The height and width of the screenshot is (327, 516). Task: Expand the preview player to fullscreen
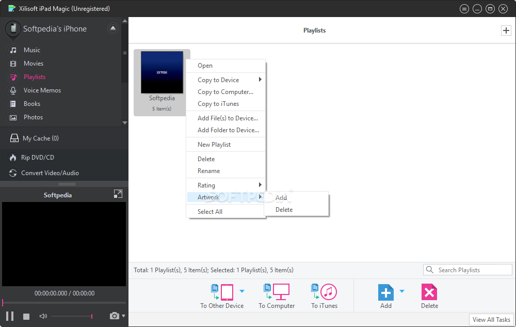[118, 194]
